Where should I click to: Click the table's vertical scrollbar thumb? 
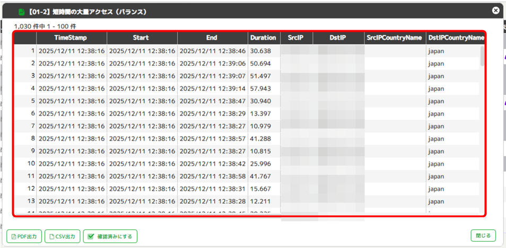pyautogui.click(x=482, y=56)
